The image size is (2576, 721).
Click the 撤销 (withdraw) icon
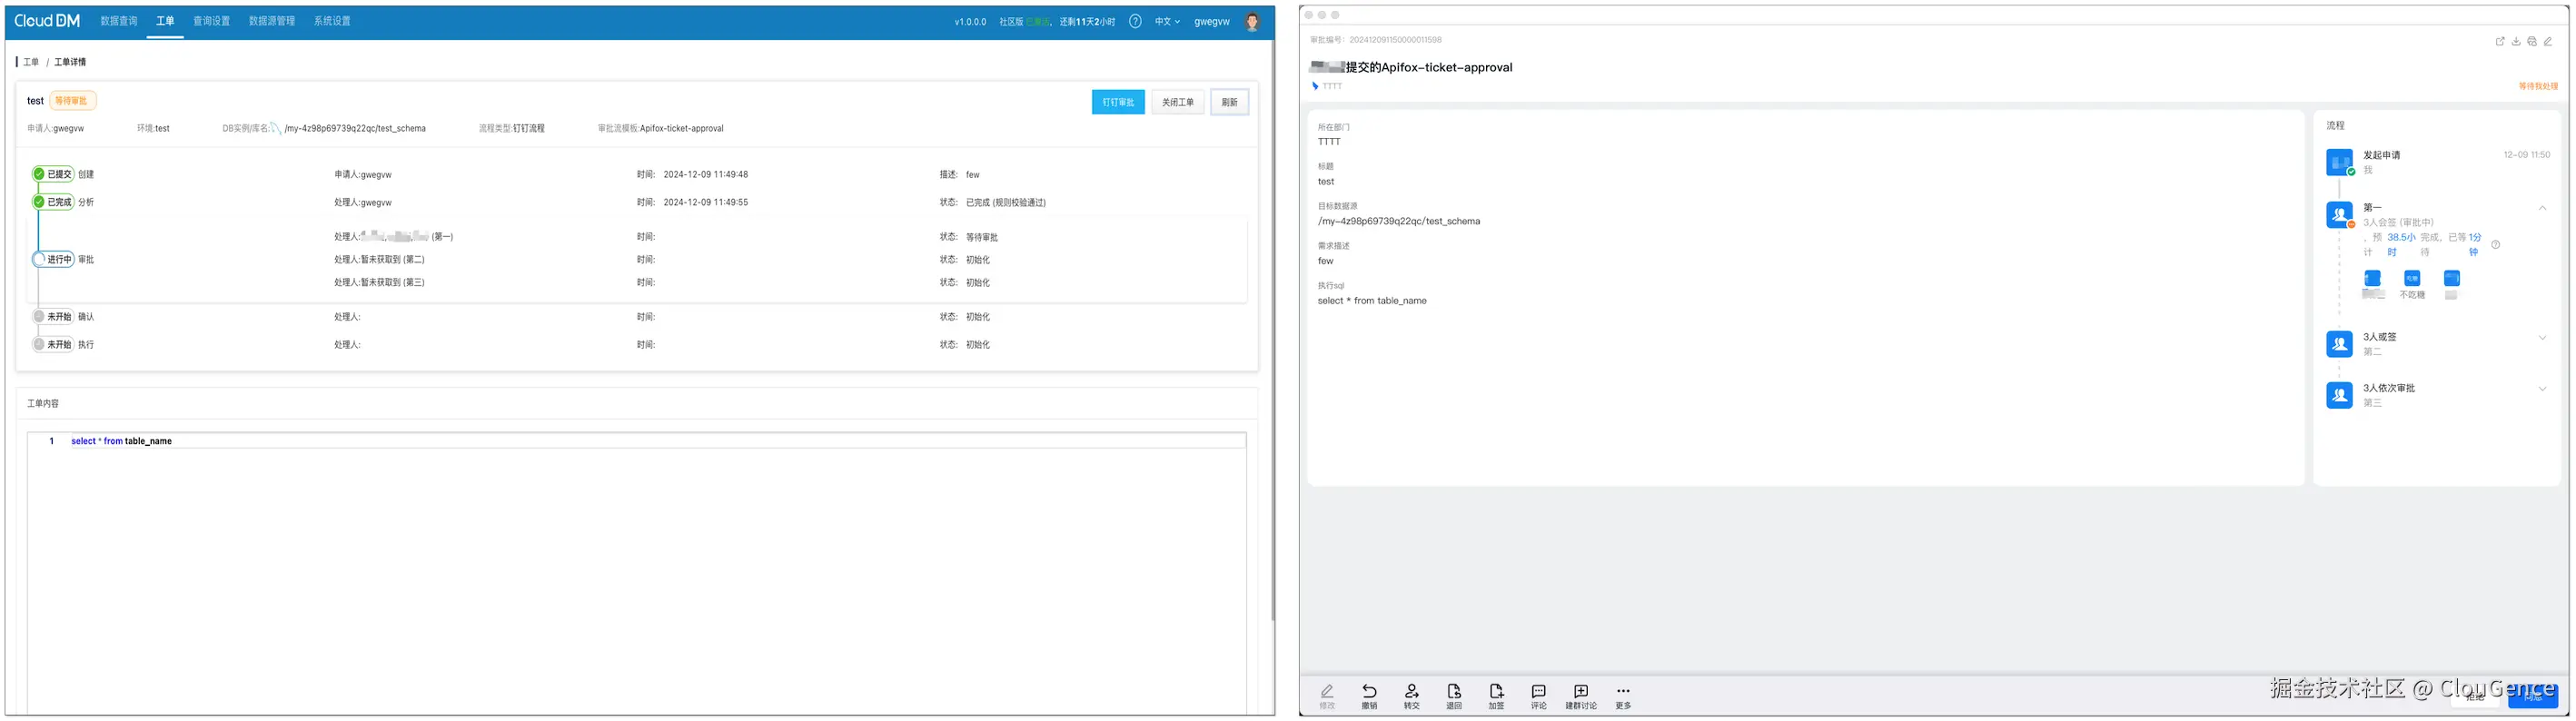tap(1369, 691)
